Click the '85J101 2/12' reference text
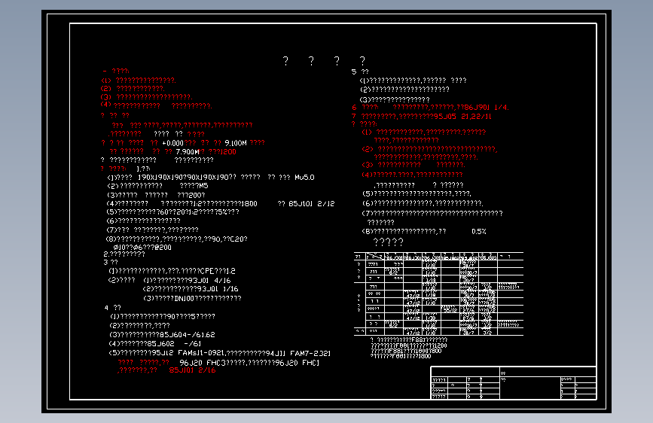This screenshot has height=423, width=653. (x=312, y=203)
